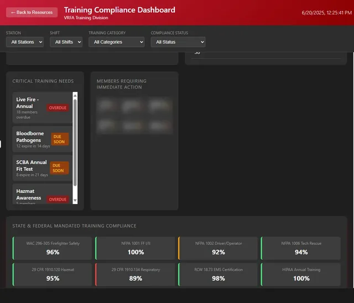
Task: Click the scroll down arrow in Critical Training Needs
Action: tap(75, 200)
